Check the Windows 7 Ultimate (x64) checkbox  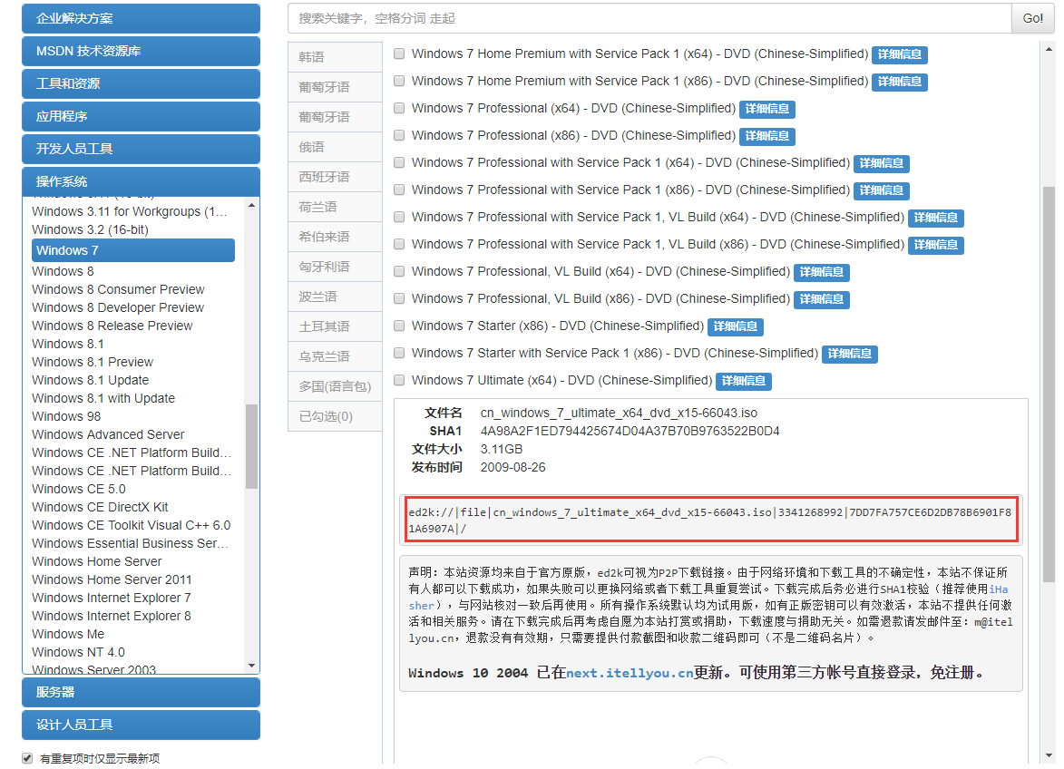[x=399, y=380]
